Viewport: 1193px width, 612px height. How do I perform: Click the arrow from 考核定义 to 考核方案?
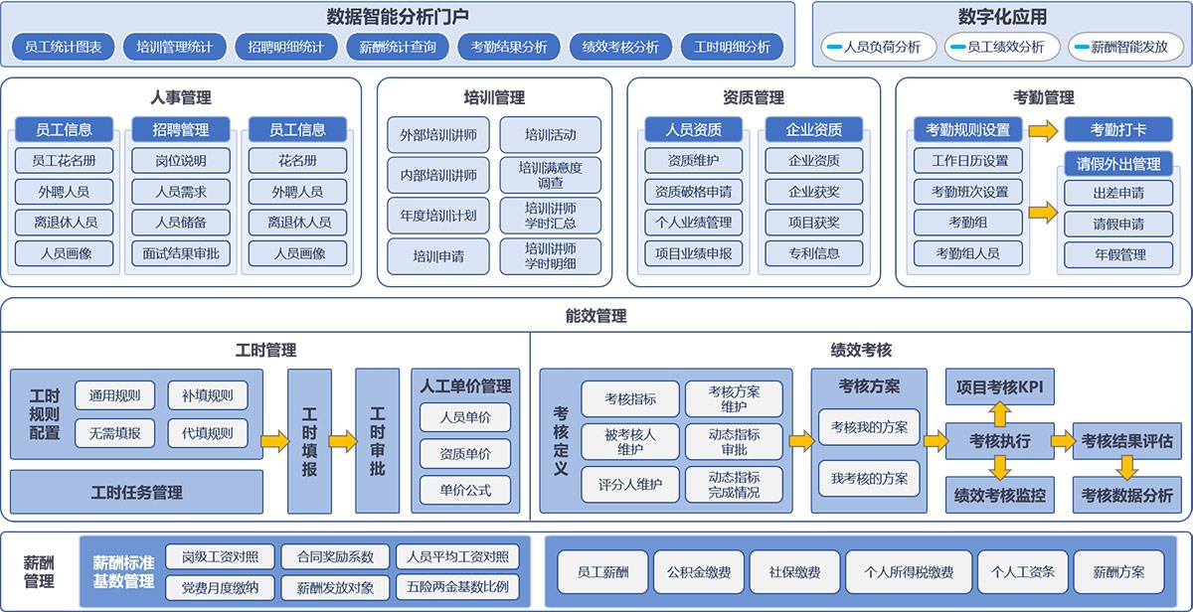tap(801, 441)
